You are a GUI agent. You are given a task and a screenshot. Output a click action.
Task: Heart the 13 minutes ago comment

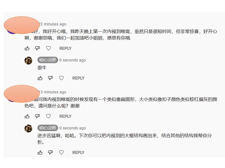click(48, 116)
